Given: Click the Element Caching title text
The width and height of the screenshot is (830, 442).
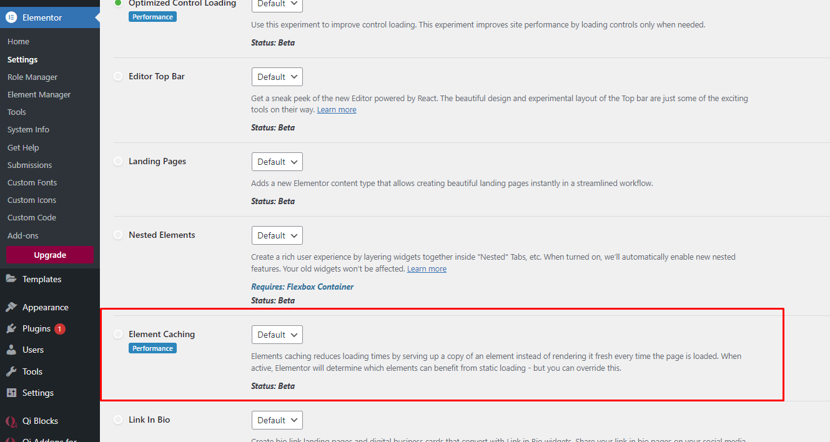Looking at the screenshot, I should (162, 334).
